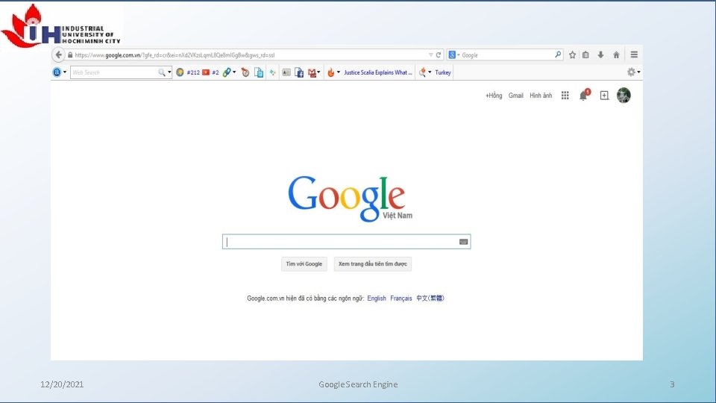Screen dimensions: 716x403
Task: Click the #2 country rank label
Action: 215,72
